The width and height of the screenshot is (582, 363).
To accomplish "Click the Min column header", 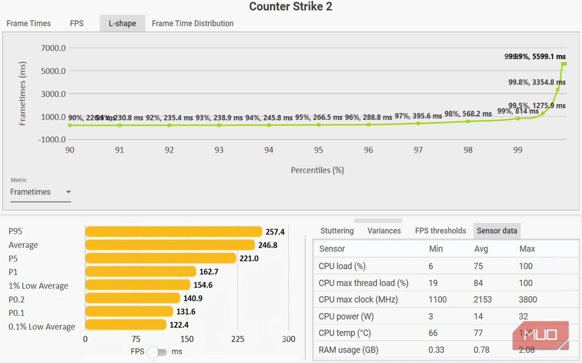I will click(436, 249).
